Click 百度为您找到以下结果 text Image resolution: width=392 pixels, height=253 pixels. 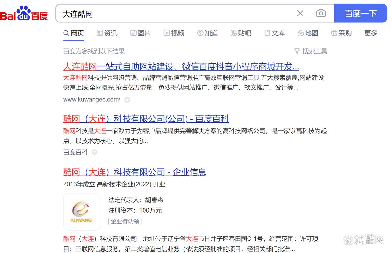(94, 51)
